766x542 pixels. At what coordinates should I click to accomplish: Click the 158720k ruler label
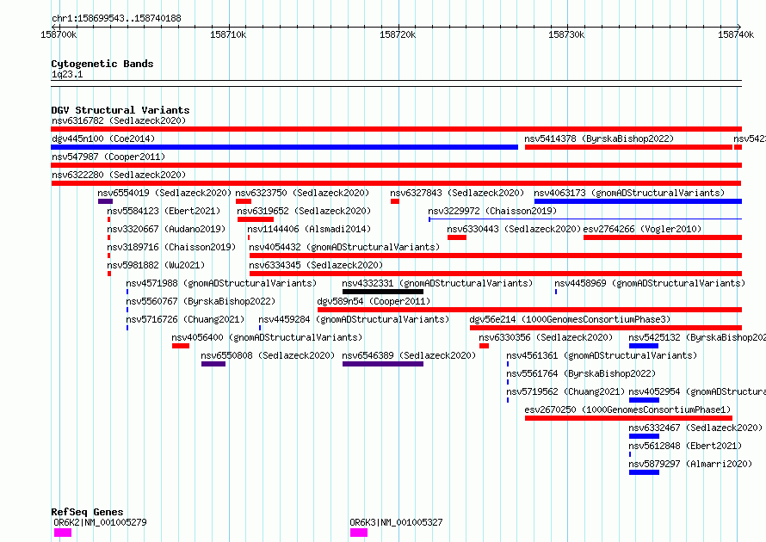(x=398, y=34)
